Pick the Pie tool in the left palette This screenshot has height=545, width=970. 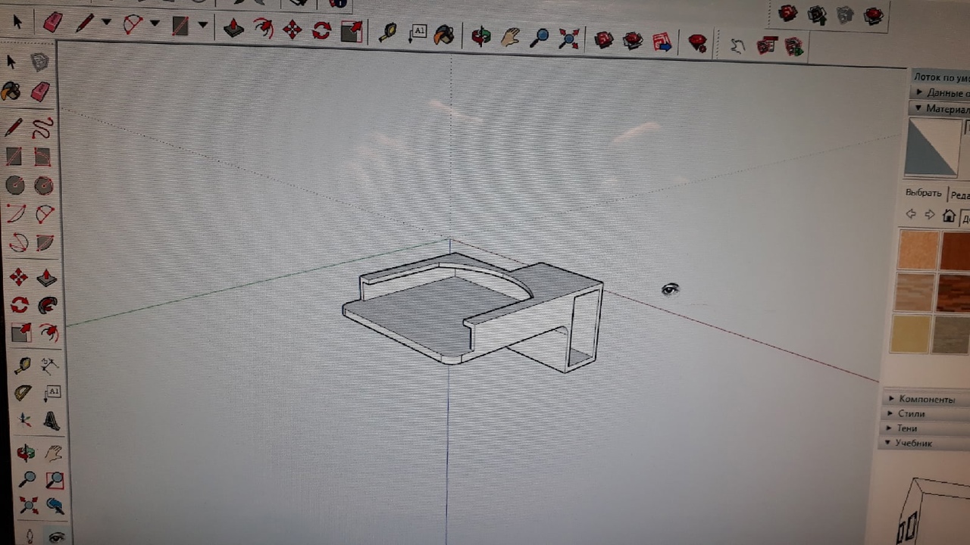tap(45, 243)
